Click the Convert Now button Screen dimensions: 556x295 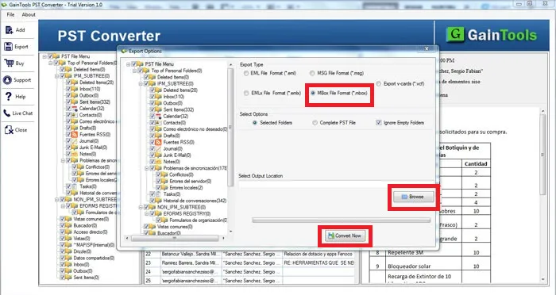tap(345, 236)
